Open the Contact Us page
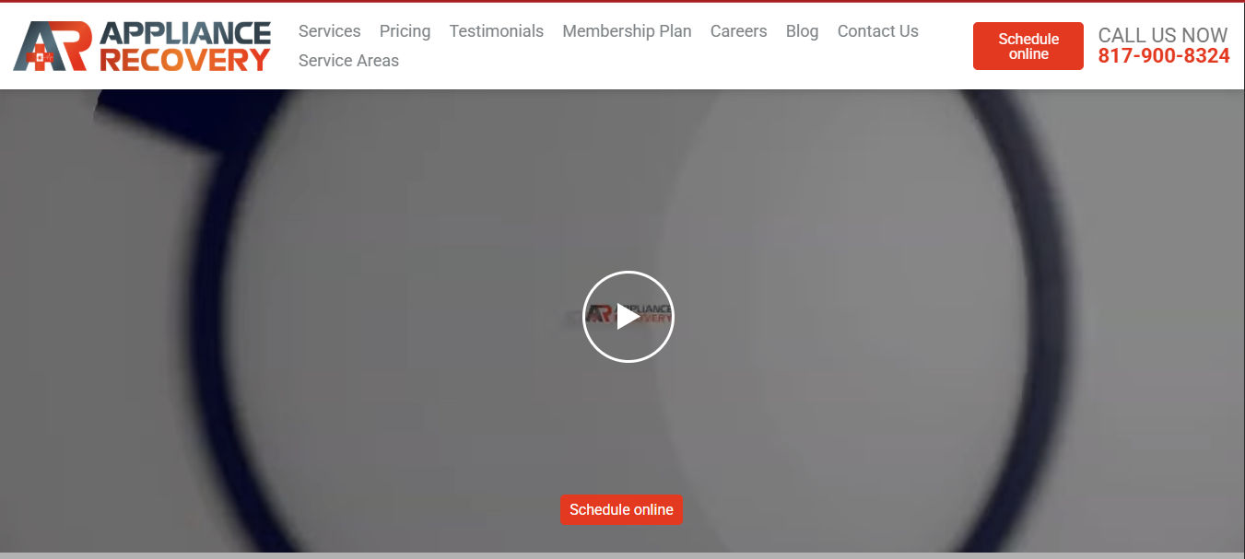 pyautogui.click(x=878, y=31)
